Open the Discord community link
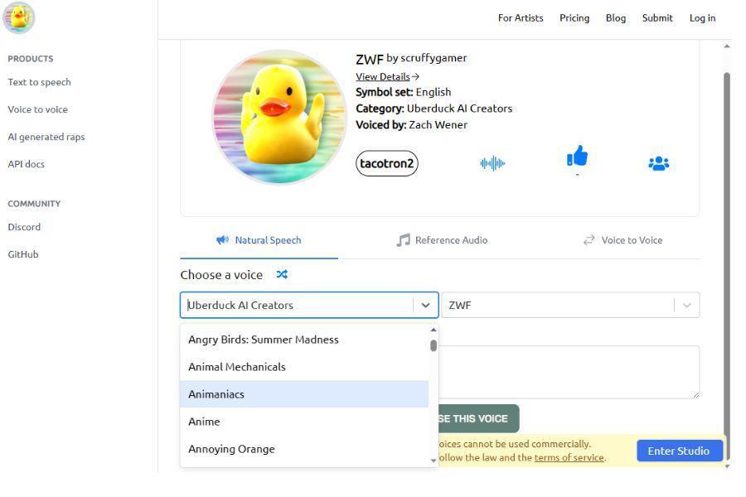Screen dimensions: 746x497 pos(24,227)
